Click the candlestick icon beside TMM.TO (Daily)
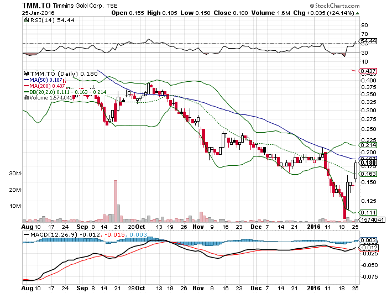 click(27, 74)
